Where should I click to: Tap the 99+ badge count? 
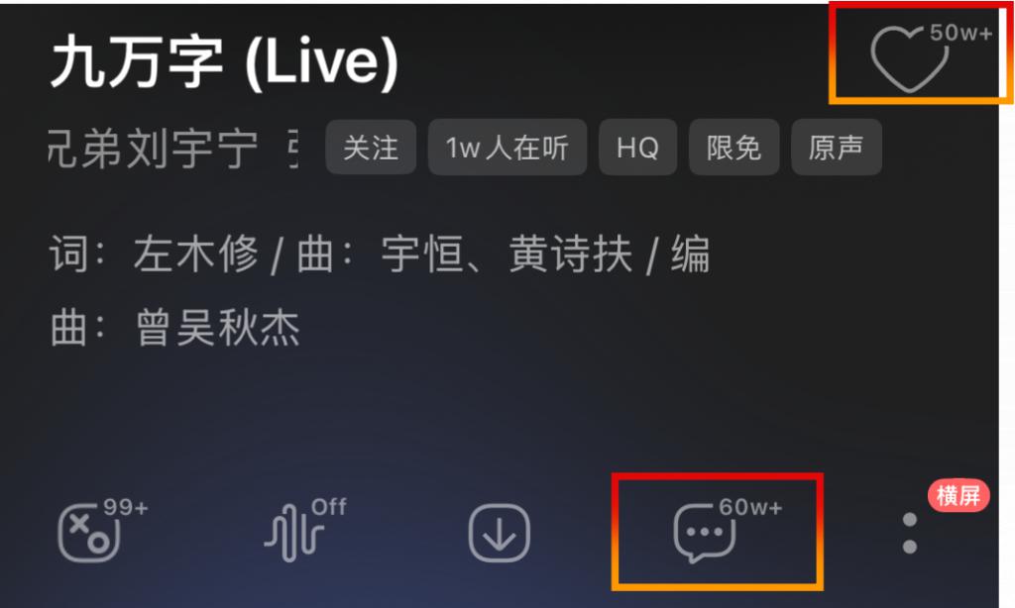(x=126, y=507)
